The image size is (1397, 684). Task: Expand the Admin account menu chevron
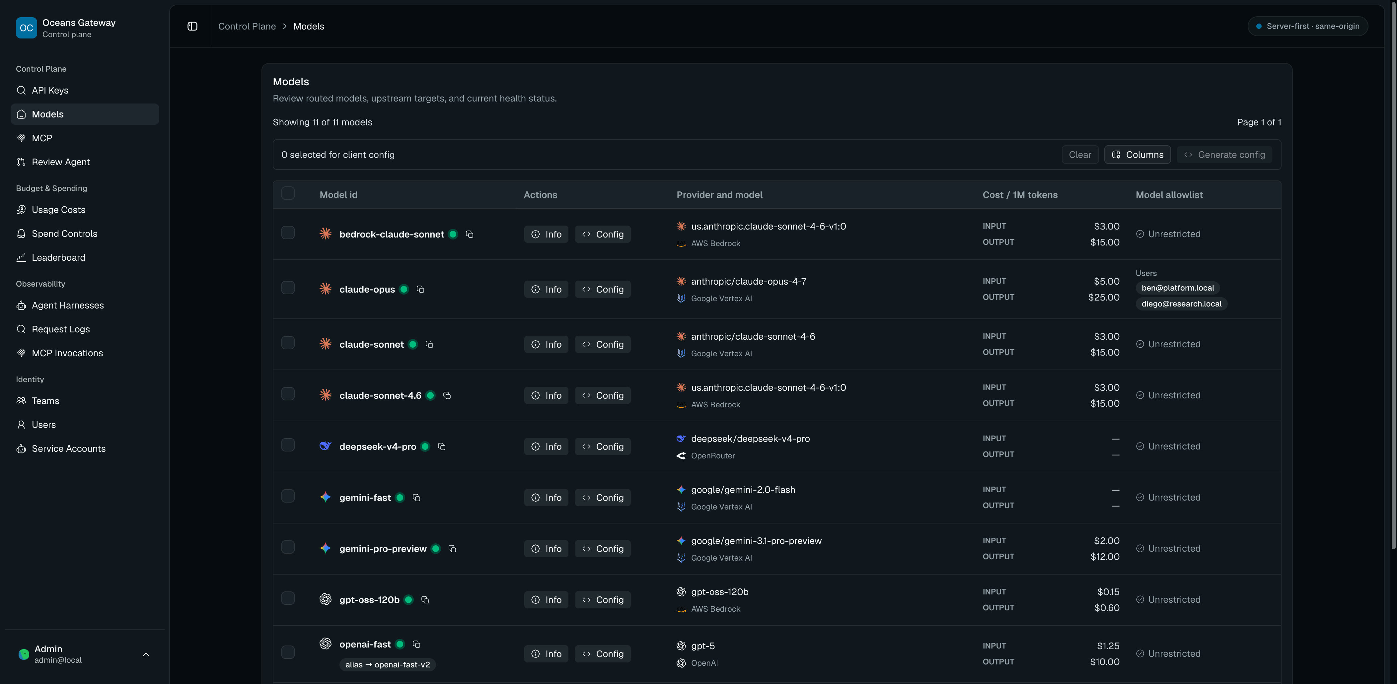(x=146, y=654)
